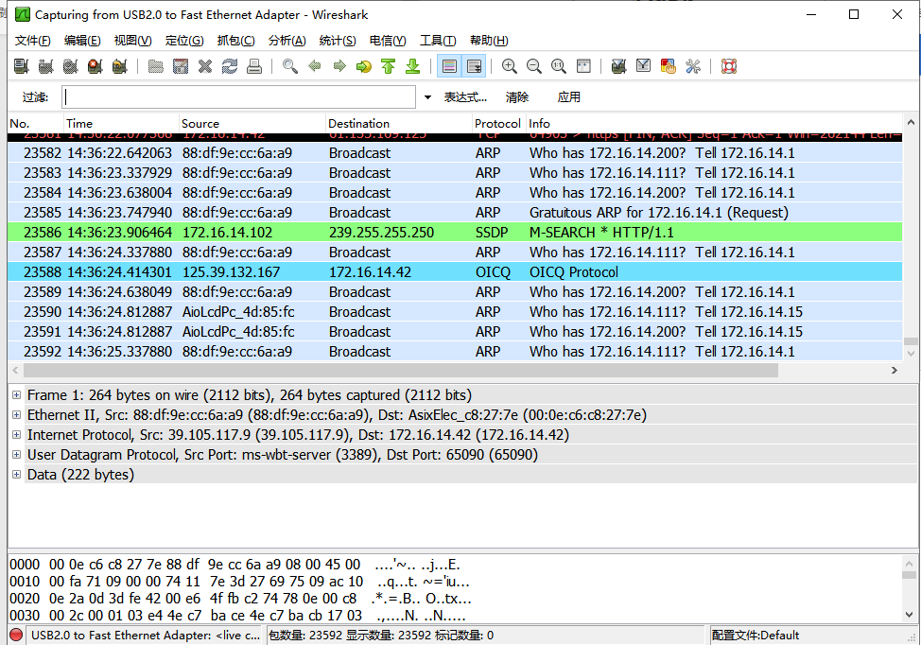This screenshot has height=645, width=921.
Task: Open the 文件(F) menu
Action: [32, 41]
